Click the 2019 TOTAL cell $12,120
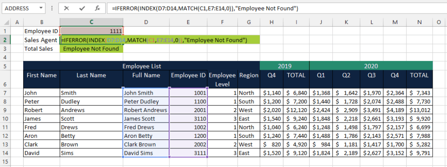This screenshot has height=167, width=447. pos(296,110)
